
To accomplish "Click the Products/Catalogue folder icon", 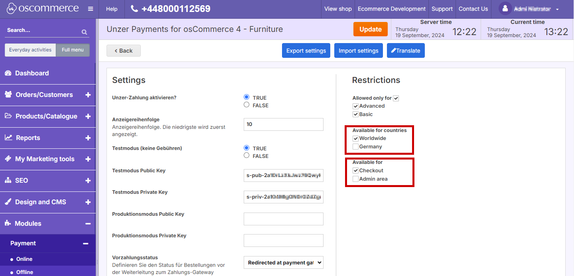I will (8, 116).
